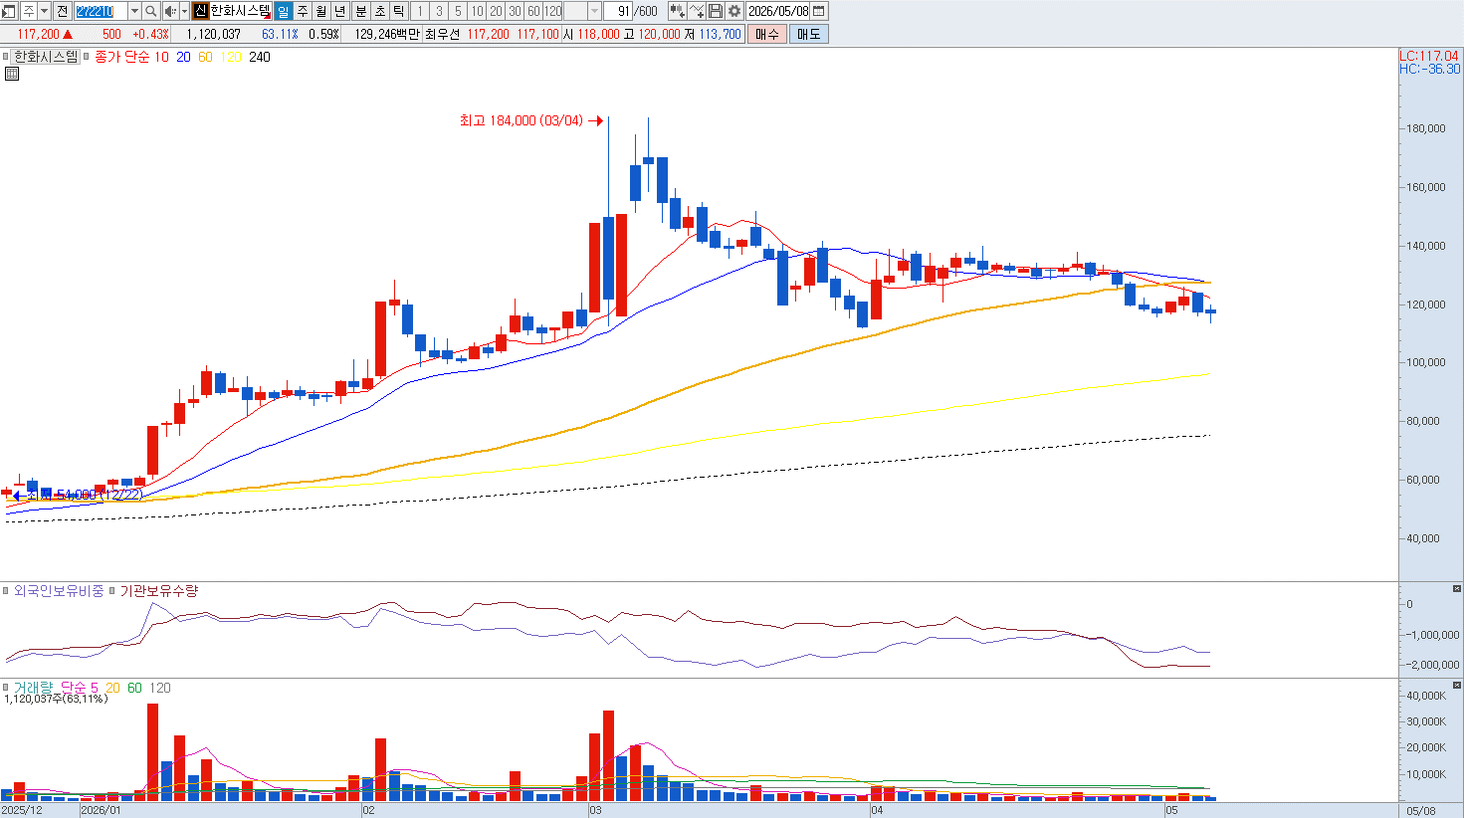Image resolution: width=1464 pixels, height=818 pixels.
Task: Click the 2026/01 date label on time axis
Action: (x=101, y=810)
